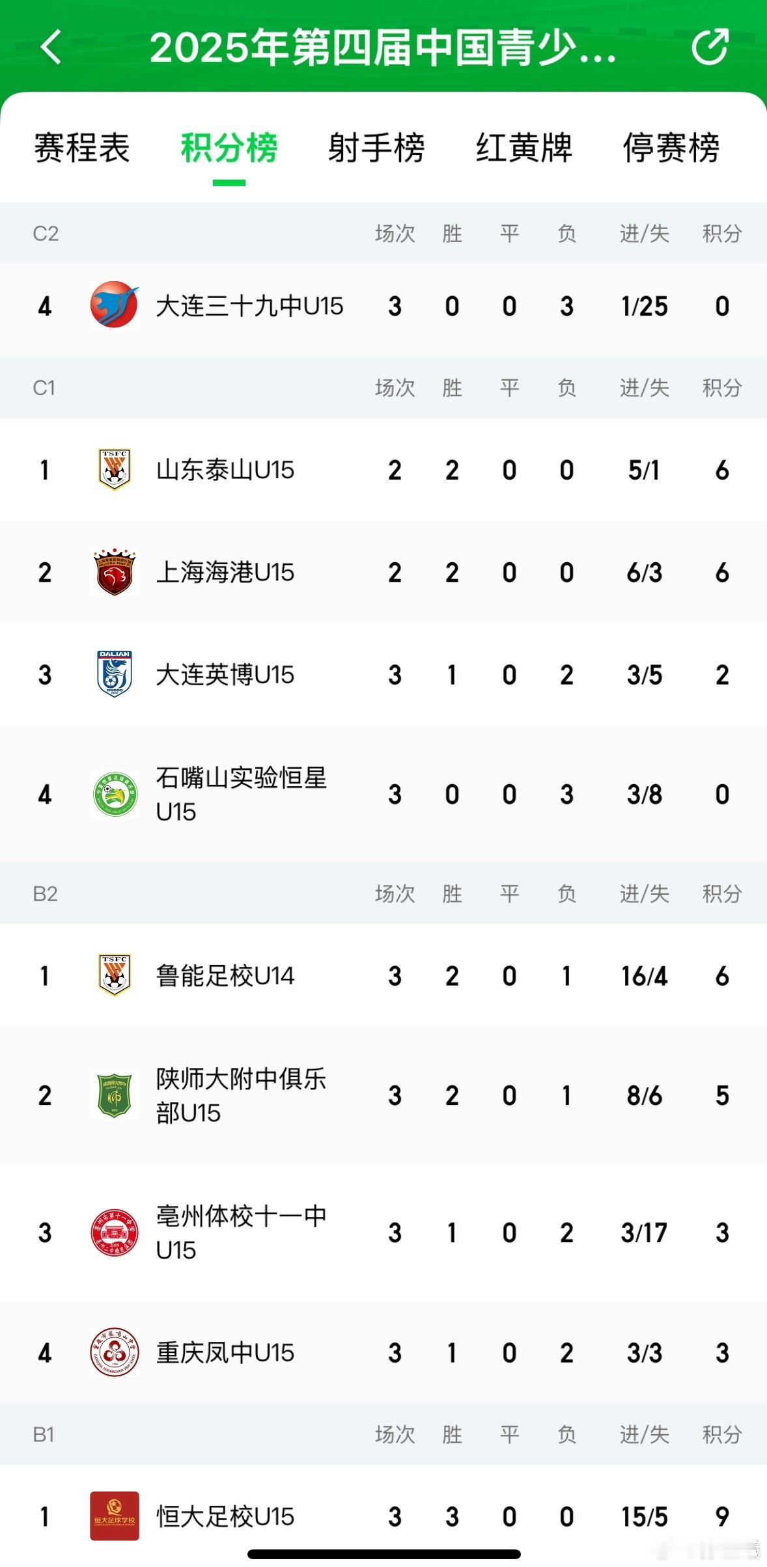Select the 积分榜 tab
This screenshot has height=1567, width=767.
(x=229, y=148)
